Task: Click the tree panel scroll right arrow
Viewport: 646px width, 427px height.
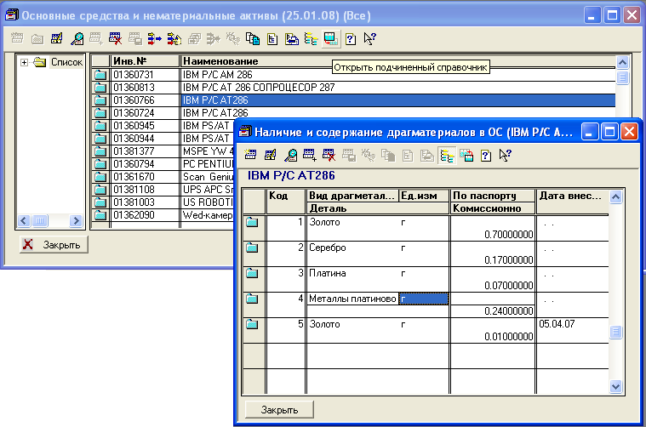Action: pyautogui.click(x=76, y=220)
